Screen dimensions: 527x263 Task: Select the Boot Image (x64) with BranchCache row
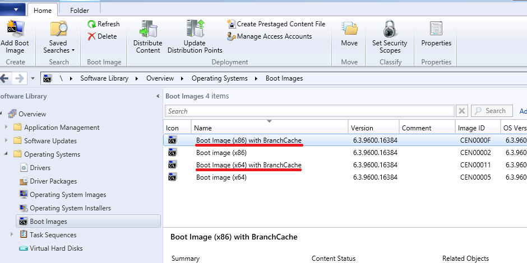coord(248,165)
